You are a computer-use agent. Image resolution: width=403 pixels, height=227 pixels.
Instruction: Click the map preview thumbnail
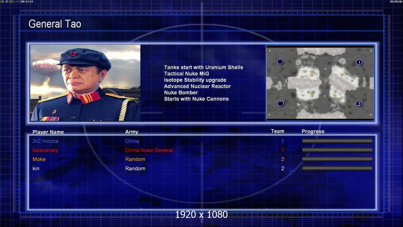point(320,83)
